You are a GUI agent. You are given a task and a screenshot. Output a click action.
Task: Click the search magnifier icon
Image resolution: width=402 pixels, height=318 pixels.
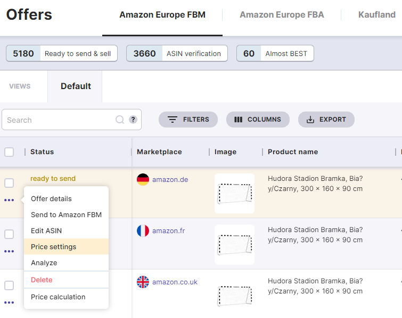pos(120,120)
